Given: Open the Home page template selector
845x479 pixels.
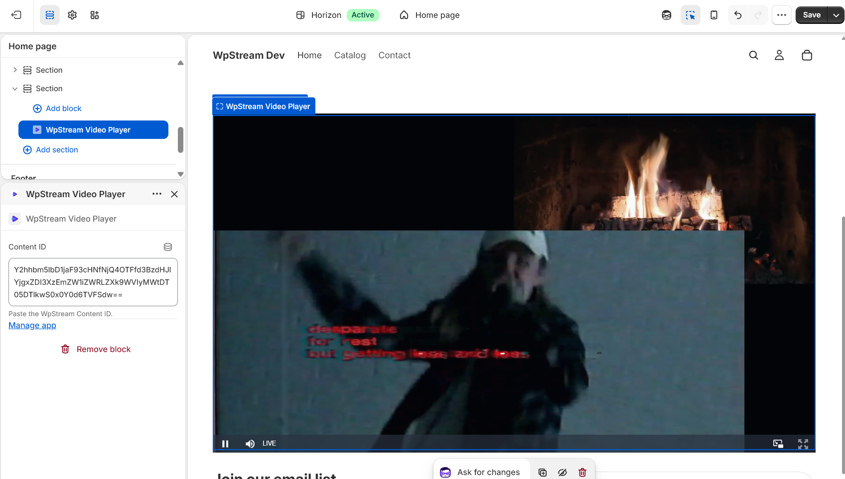Looking at the screenshot, I should (x=429, y=15).
